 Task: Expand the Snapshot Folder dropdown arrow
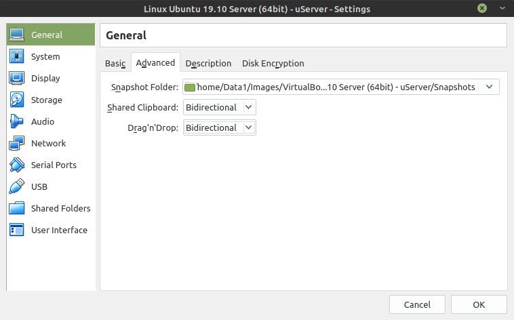[x=489, y=87]
